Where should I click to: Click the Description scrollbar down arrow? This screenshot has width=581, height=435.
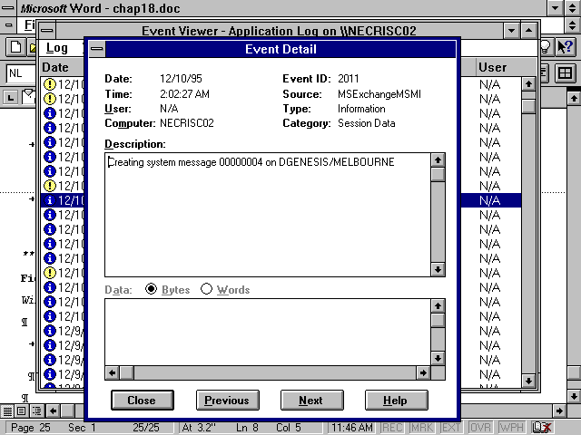tap(438, 269)
